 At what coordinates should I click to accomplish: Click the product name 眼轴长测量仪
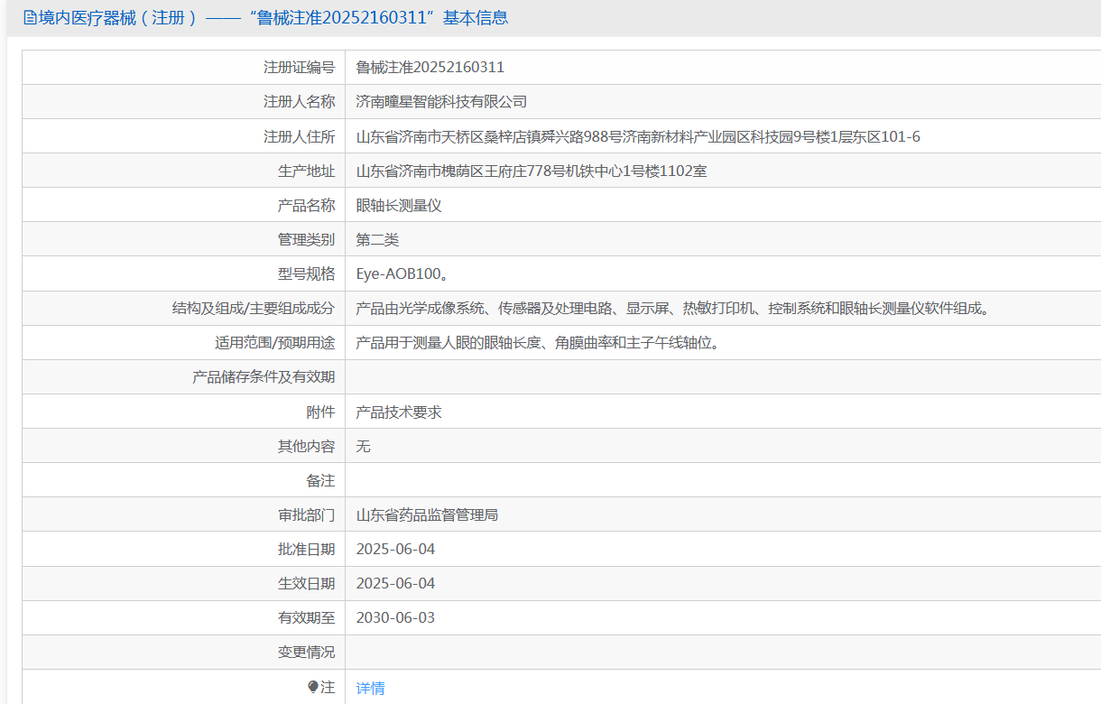pyautogui.click(x=399, y=205)
